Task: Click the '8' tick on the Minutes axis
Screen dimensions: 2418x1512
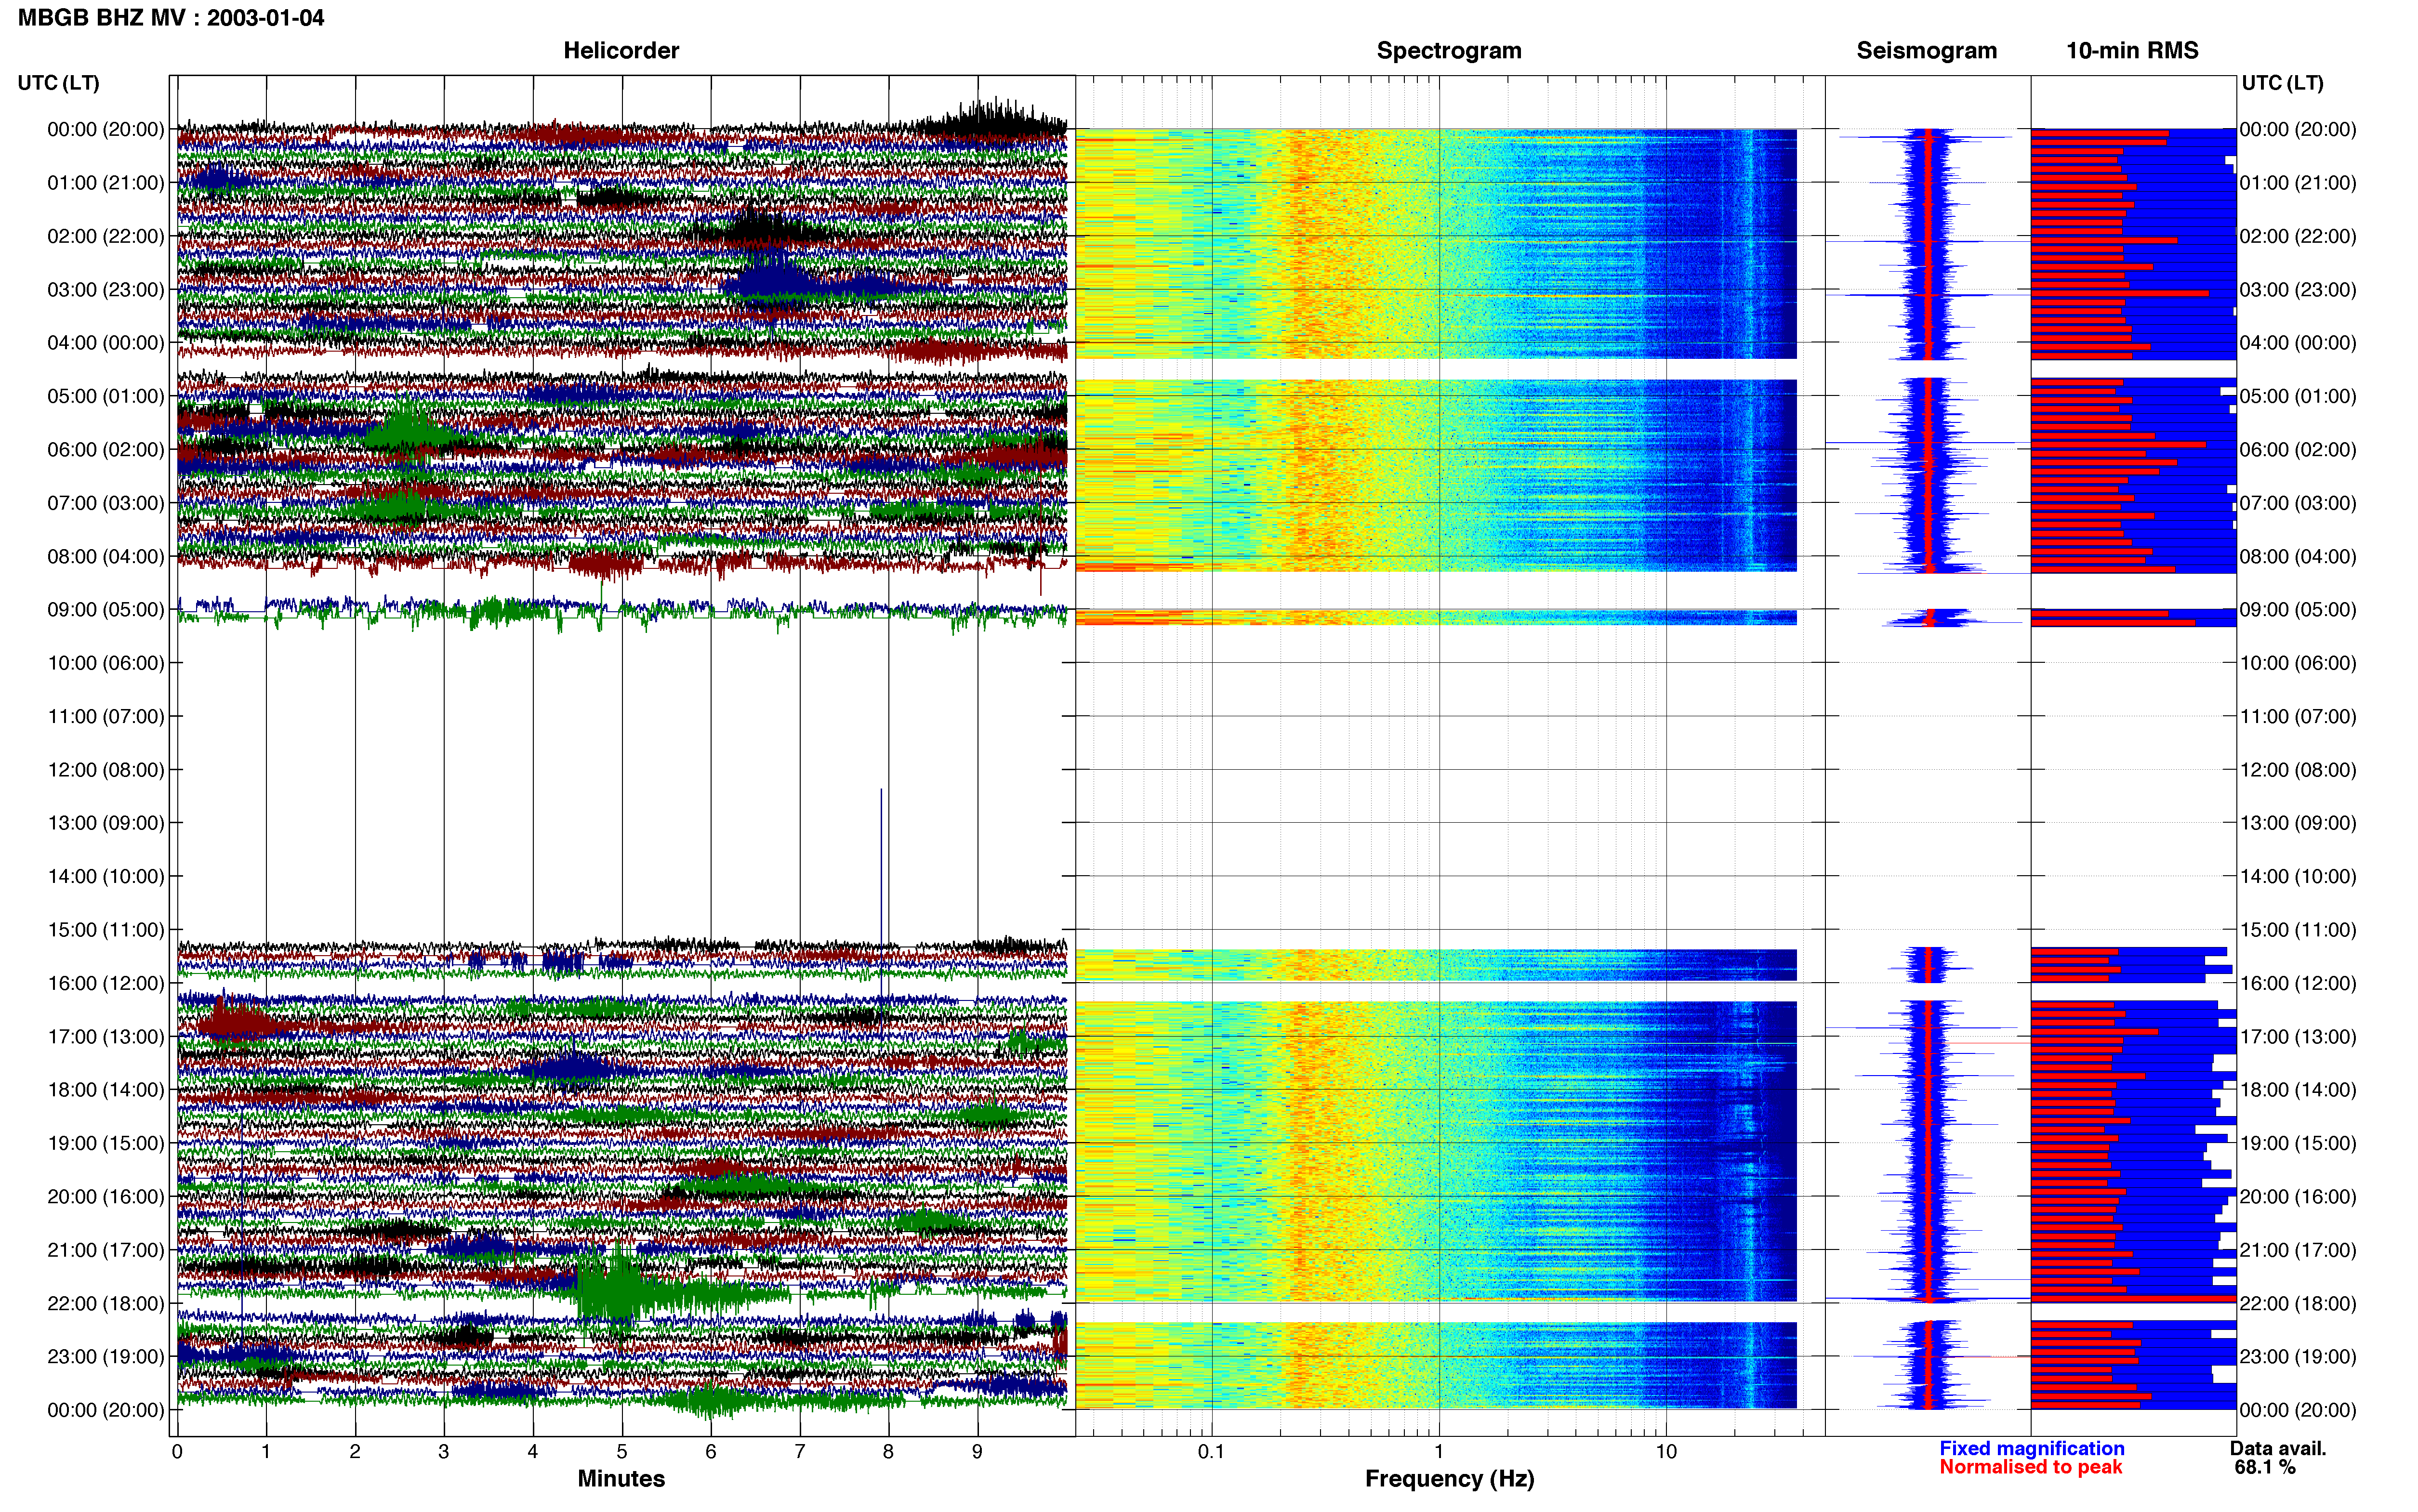Action: (888, 1452)
